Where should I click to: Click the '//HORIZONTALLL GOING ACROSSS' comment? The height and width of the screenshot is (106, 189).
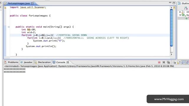[96, 38]
